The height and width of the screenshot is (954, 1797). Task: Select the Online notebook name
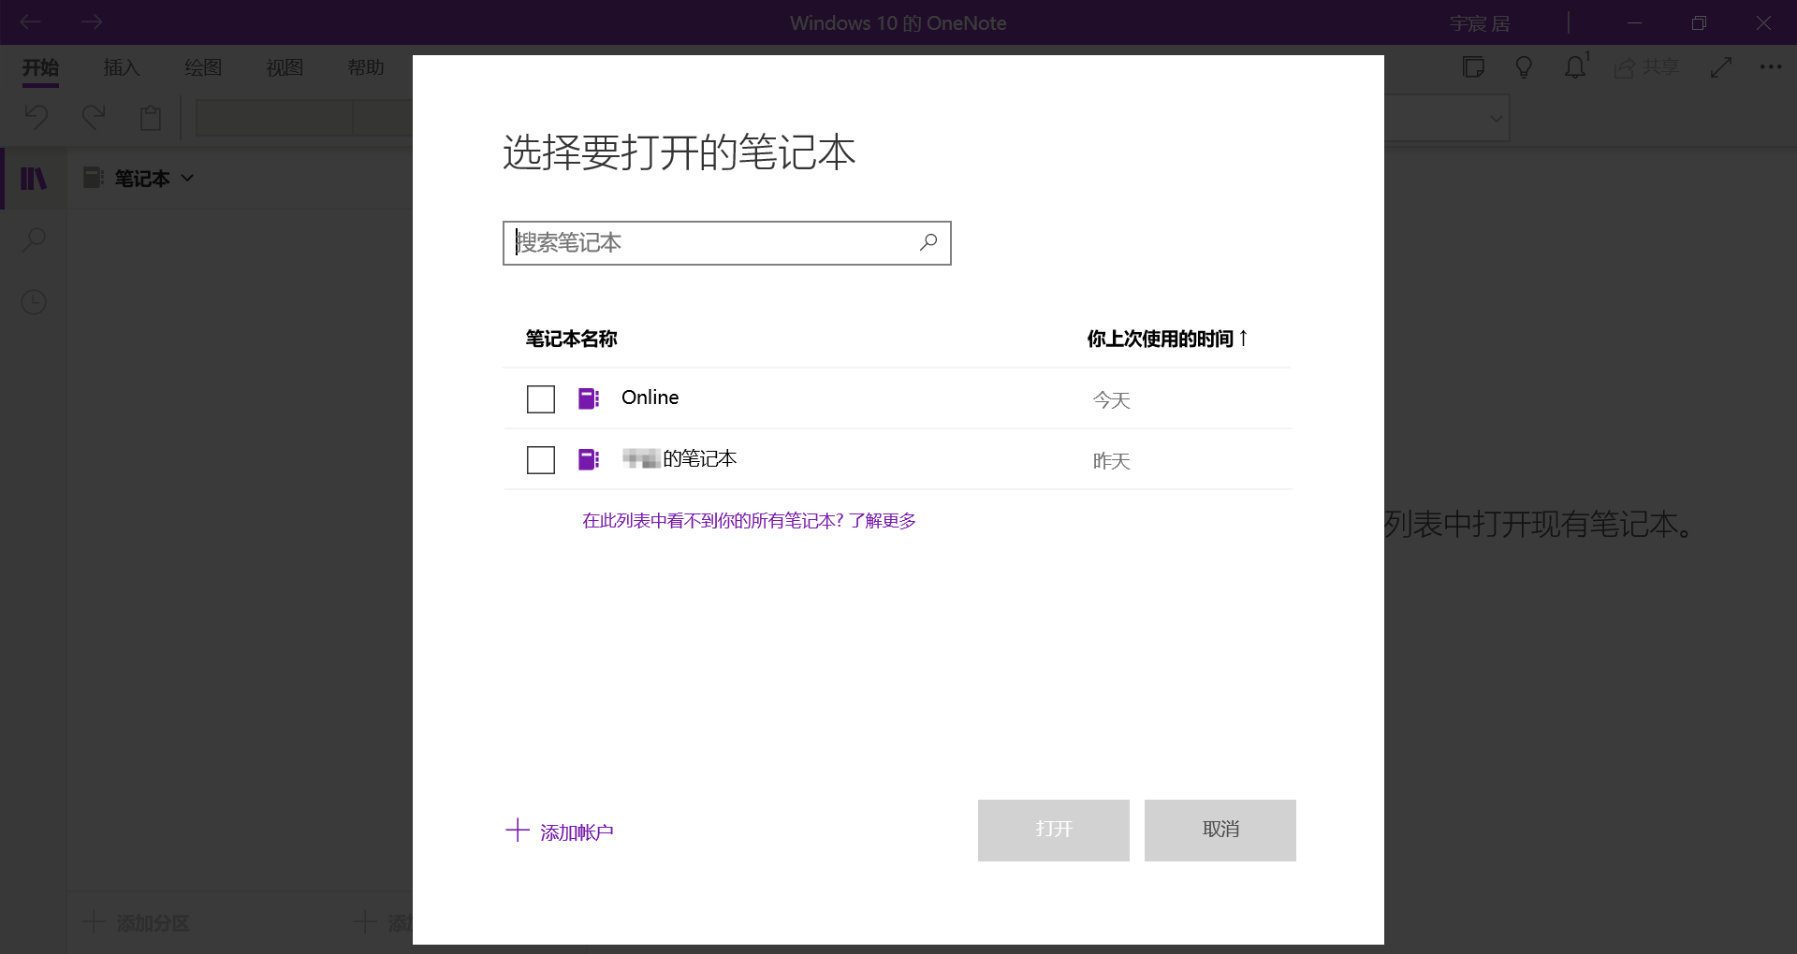click(x=650, y=397)
